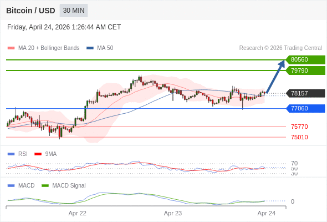Viewport: 327px width, 222px height.
Task: Click the Research © 2026 Trading Central text
Action: (280, 48)
